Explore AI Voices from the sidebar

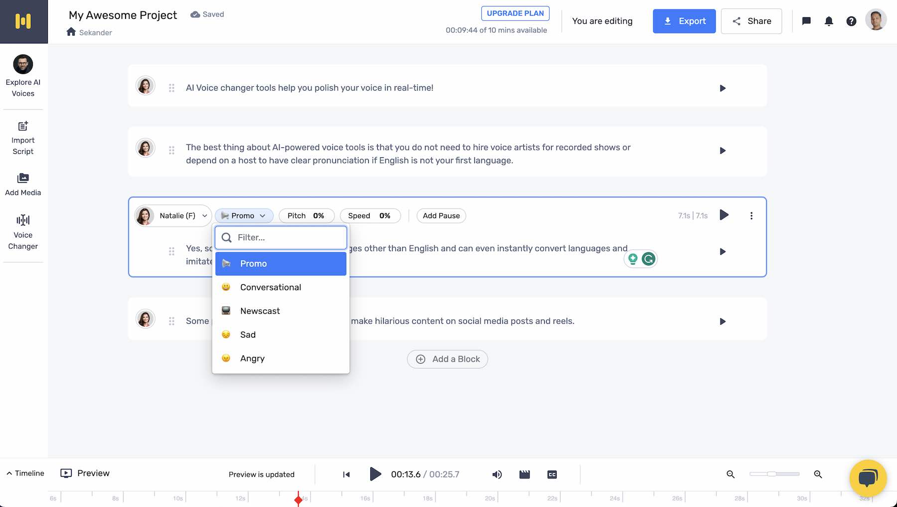coord(23,75)
